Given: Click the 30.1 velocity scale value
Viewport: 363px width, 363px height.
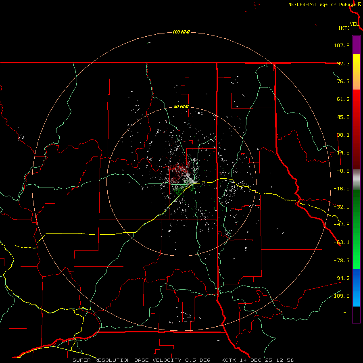Looking at the screenshot, I should (x=343, y=135).
